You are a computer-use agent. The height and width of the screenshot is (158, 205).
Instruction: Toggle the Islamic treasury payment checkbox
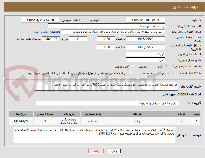pos(130,72)
